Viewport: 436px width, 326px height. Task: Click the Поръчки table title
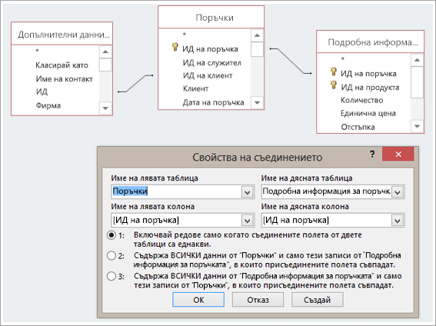point(215,18)
